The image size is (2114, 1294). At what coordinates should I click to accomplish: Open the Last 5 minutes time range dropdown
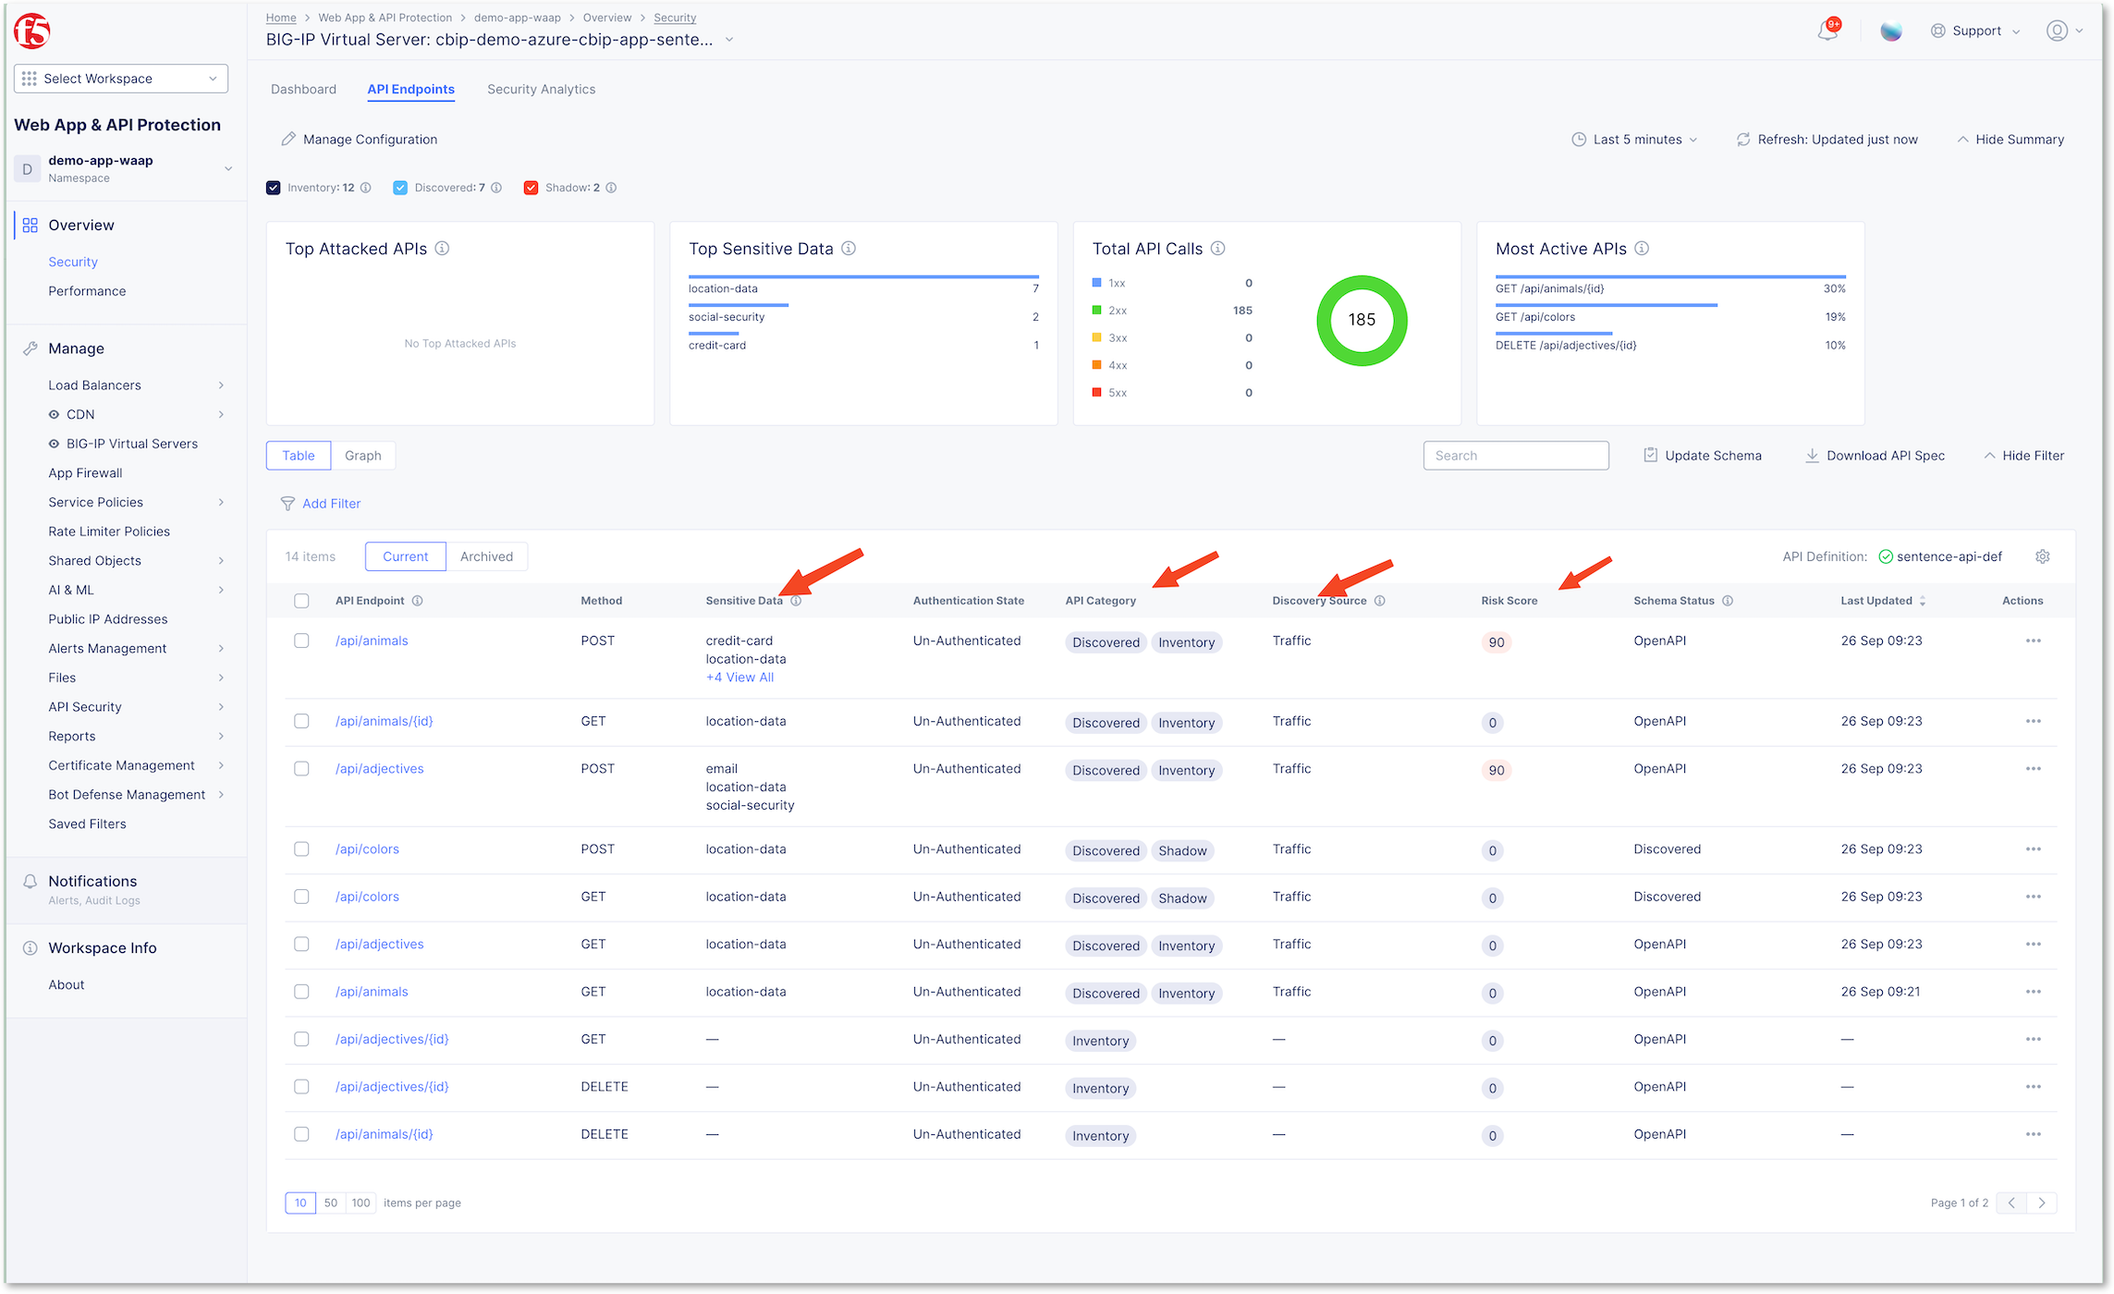click(1635, 140)
